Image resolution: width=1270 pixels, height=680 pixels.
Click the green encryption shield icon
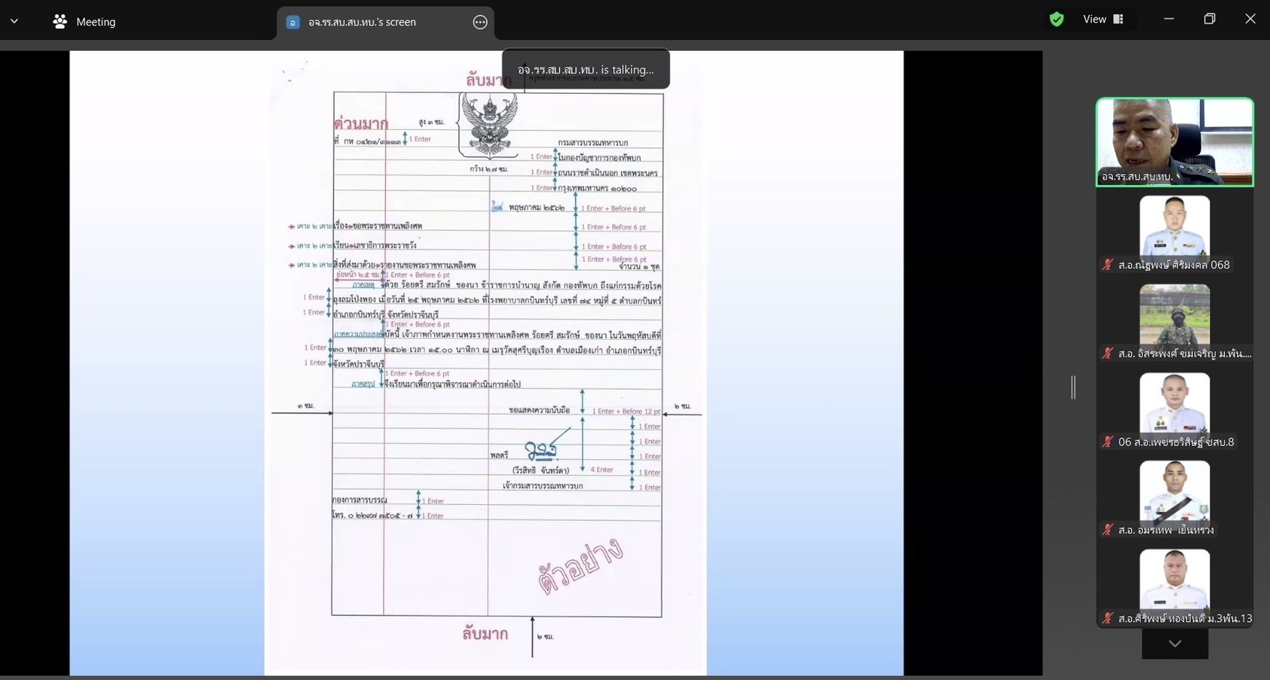[x=1056, y=20]
